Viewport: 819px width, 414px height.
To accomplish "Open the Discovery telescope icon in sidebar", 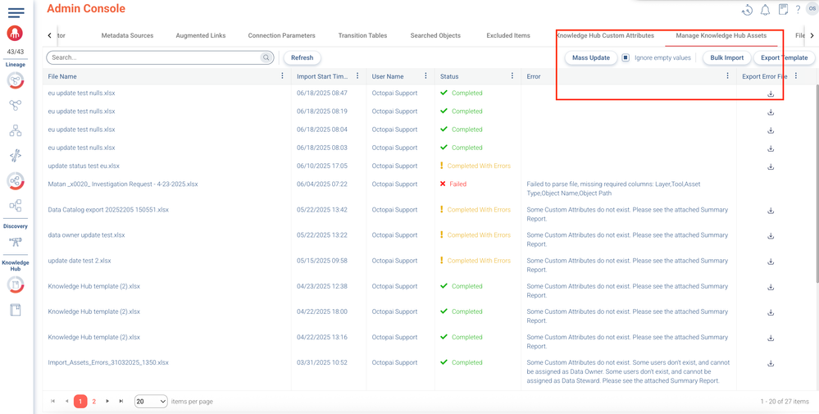I will click(16, 242).
